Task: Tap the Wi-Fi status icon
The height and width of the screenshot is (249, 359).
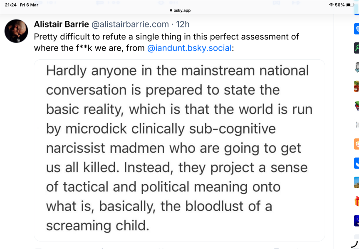Action: (331, 5)
